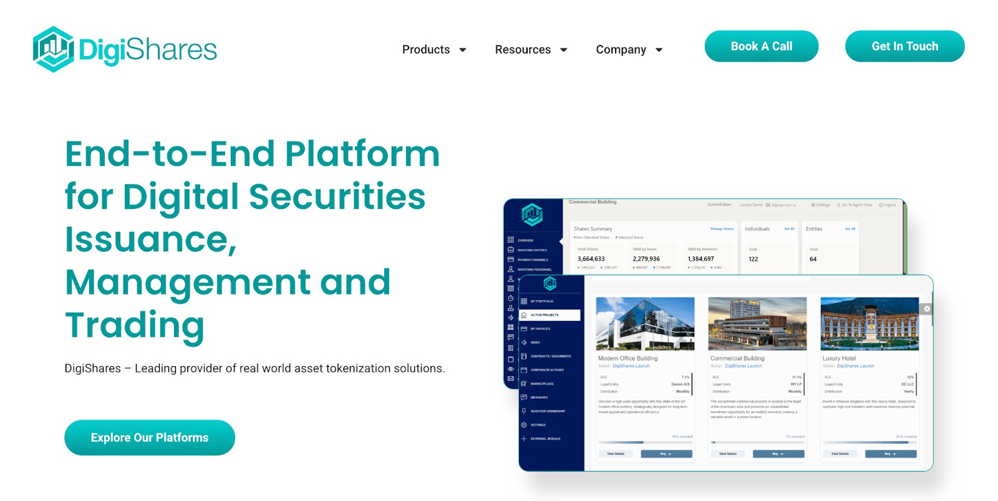The image size is (998, 501).
Task: Click See All next to Entities
Action: pos(850,229)
